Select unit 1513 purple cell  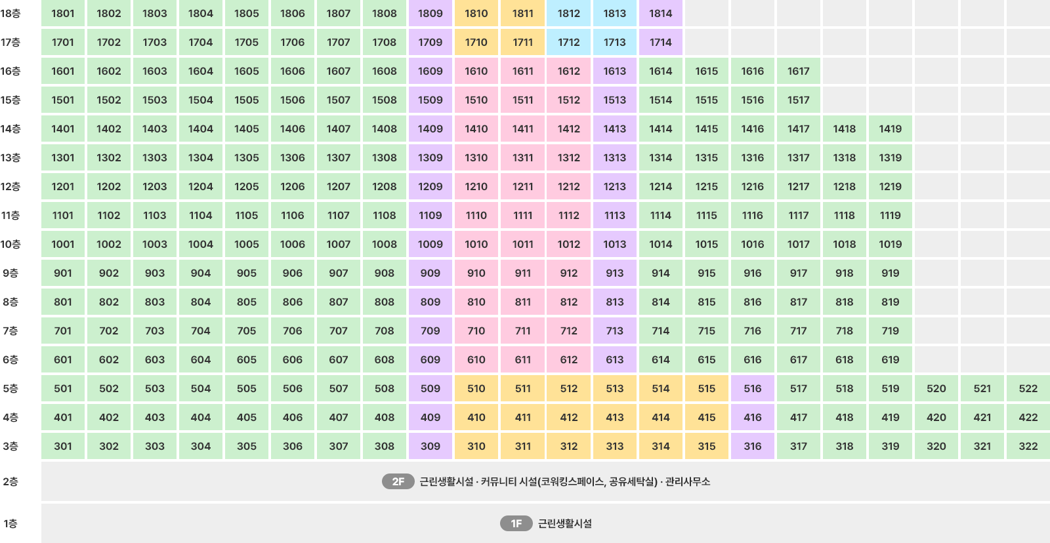pyautogui.click(x=614, y=100)
